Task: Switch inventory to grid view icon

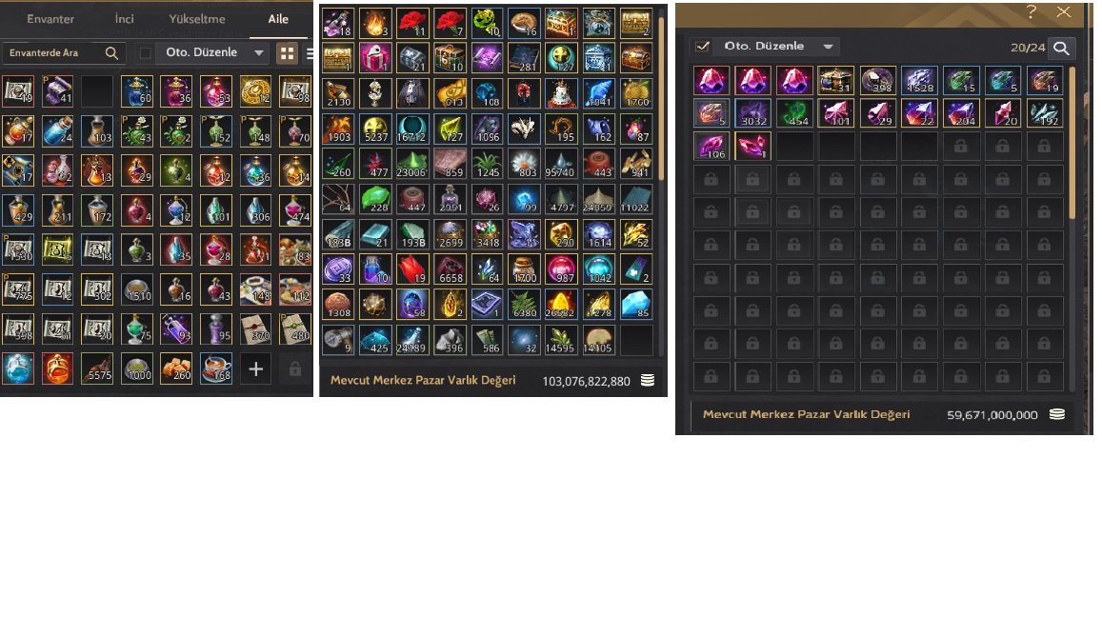Action: (x=287, y=52)
